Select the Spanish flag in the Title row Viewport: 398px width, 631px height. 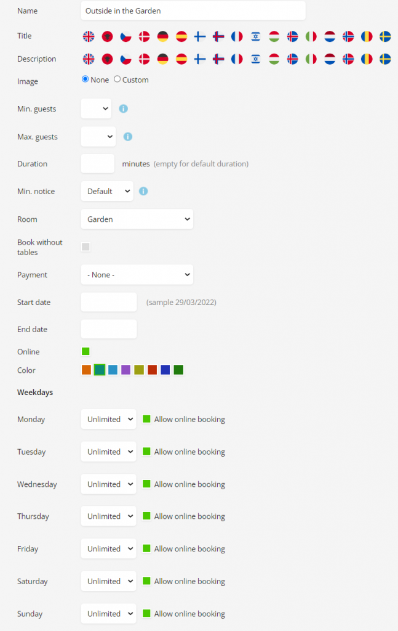click(181, 36)
